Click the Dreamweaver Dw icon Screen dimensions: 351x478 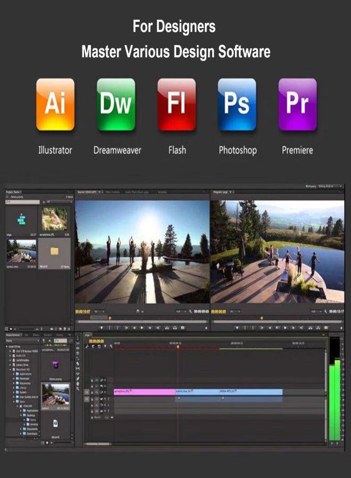pyautogui.click(x=116, y=104)
